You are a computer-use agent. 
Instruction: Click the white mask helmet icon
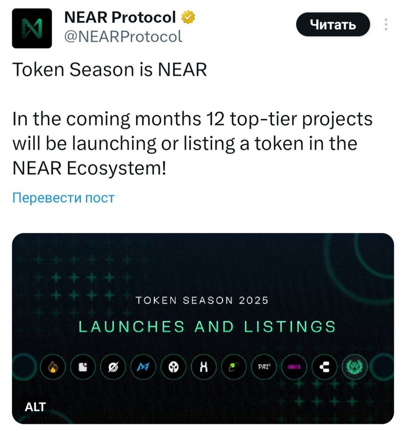(174, 367)
